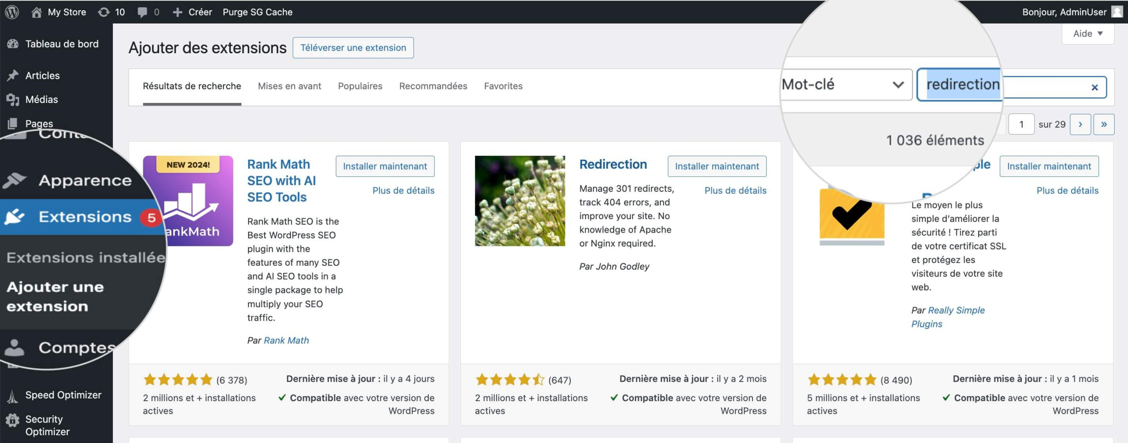Open Speed Optimizer in the sidebar
Viewport: 1128px width, 443px height.
click(63, 395)
